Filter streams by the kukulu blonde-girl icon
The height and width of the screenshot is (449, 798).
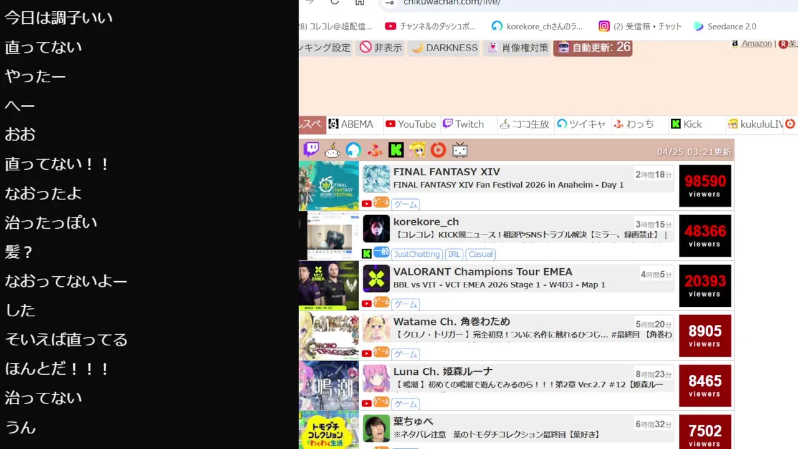(x=417, y=150)
